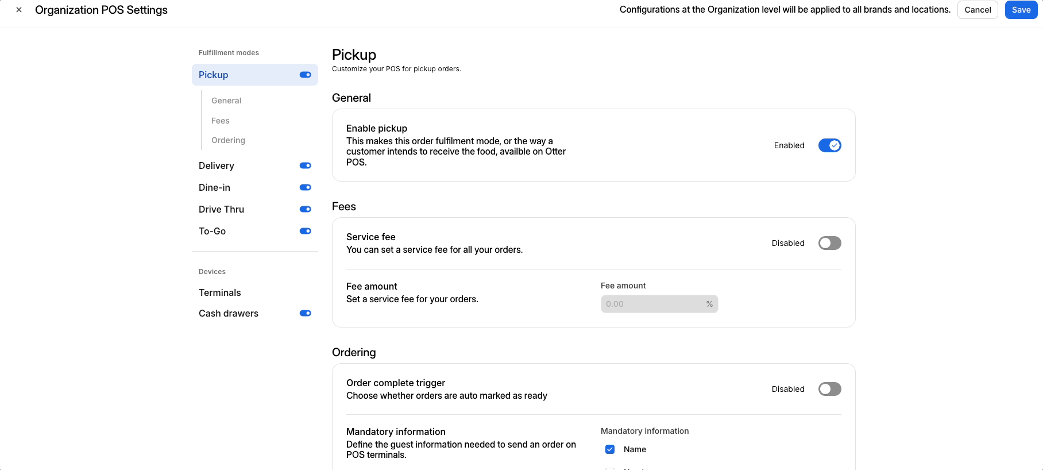Click the Fee amount input field
1043x470 pixels.
tap(652, 304)
